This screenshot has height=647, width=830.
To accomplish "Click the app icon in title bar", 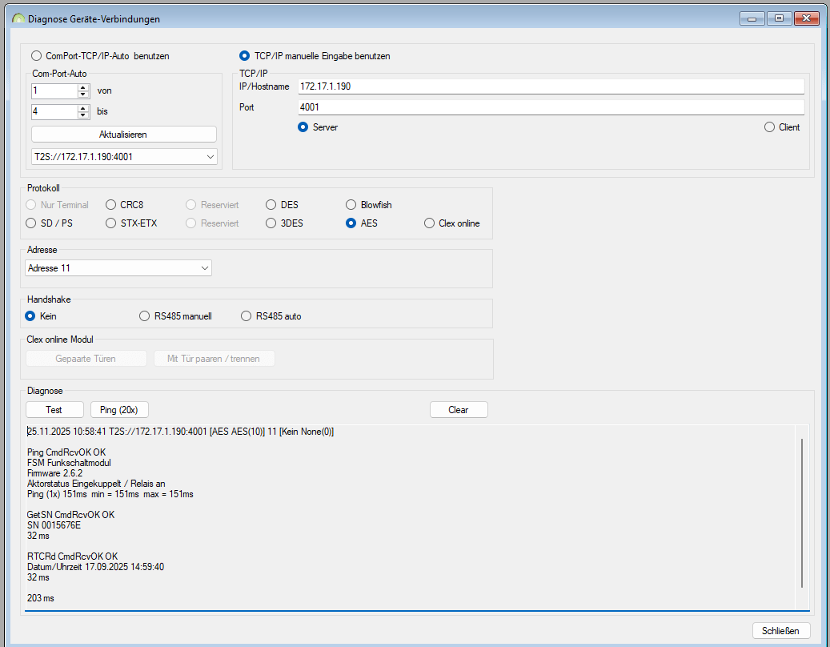I will coord(18,18).
